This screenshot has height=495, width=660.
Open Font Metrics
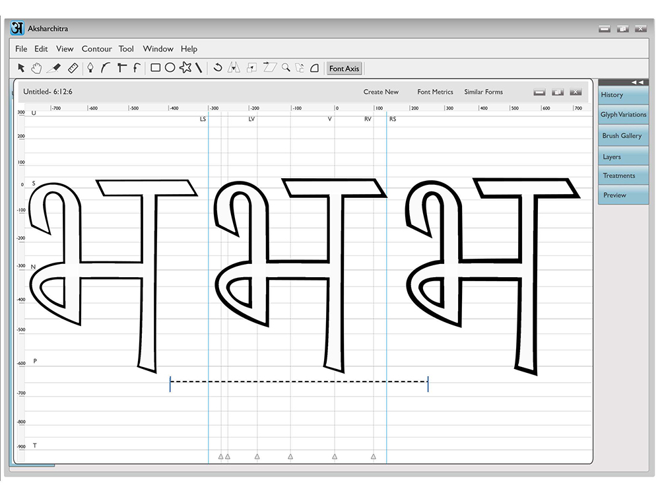pyautogui.click(x=435, y=92)
